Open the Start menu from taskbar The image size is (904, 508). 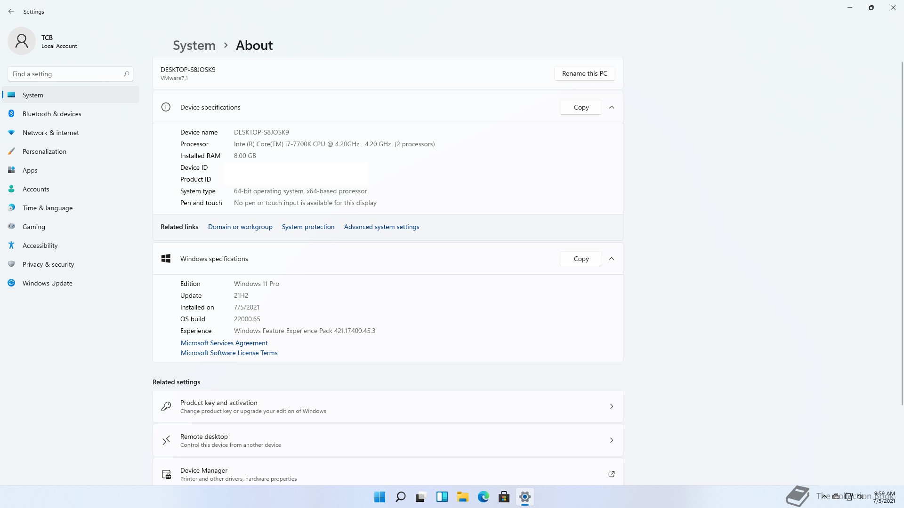pos(379,497)
